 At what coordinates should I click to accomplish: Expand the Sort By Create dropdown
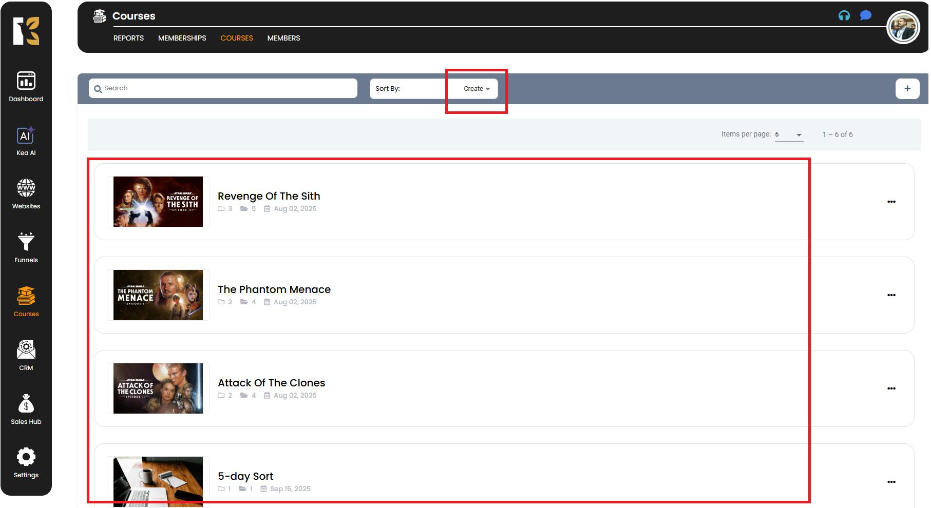tap(476, 89)
